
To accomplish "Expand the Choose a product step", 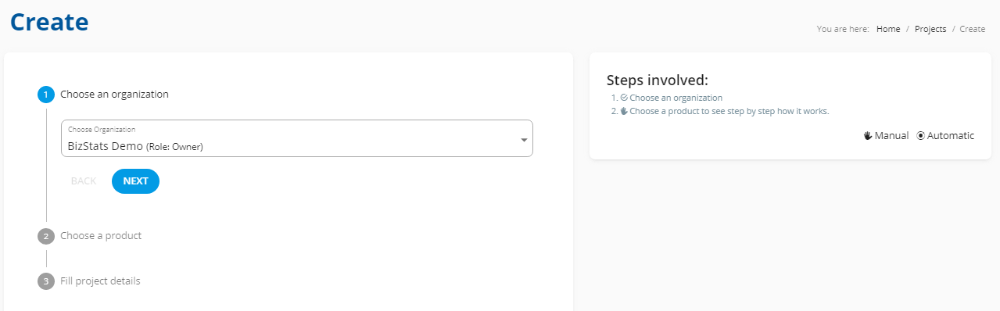I will point(101,236).
